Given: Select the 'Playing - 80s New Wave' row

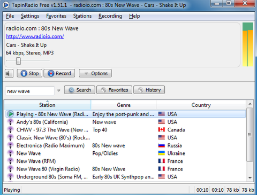Looking at the screenshot, I should click(126, 114).
